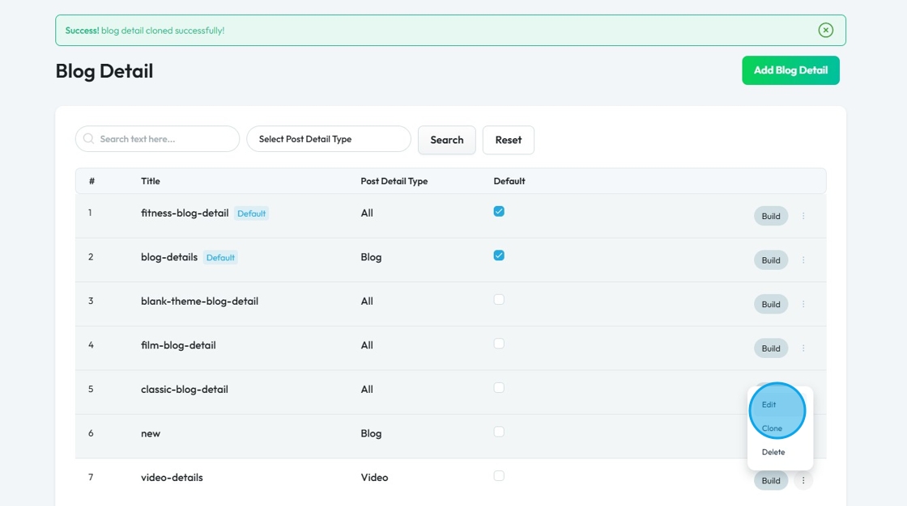Open three-dot menu for blog-details row
The image size is (907, 506).
[803, 260]
